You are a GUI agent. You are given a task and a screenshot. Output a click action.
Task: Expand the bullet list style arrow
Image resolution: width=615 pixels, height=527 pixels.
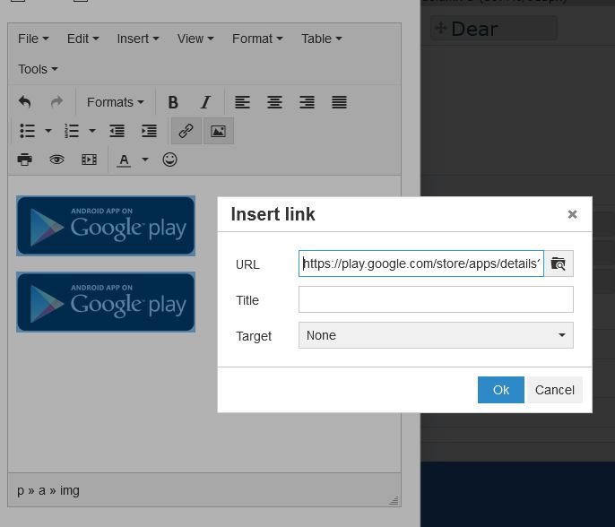click(48, 131)
